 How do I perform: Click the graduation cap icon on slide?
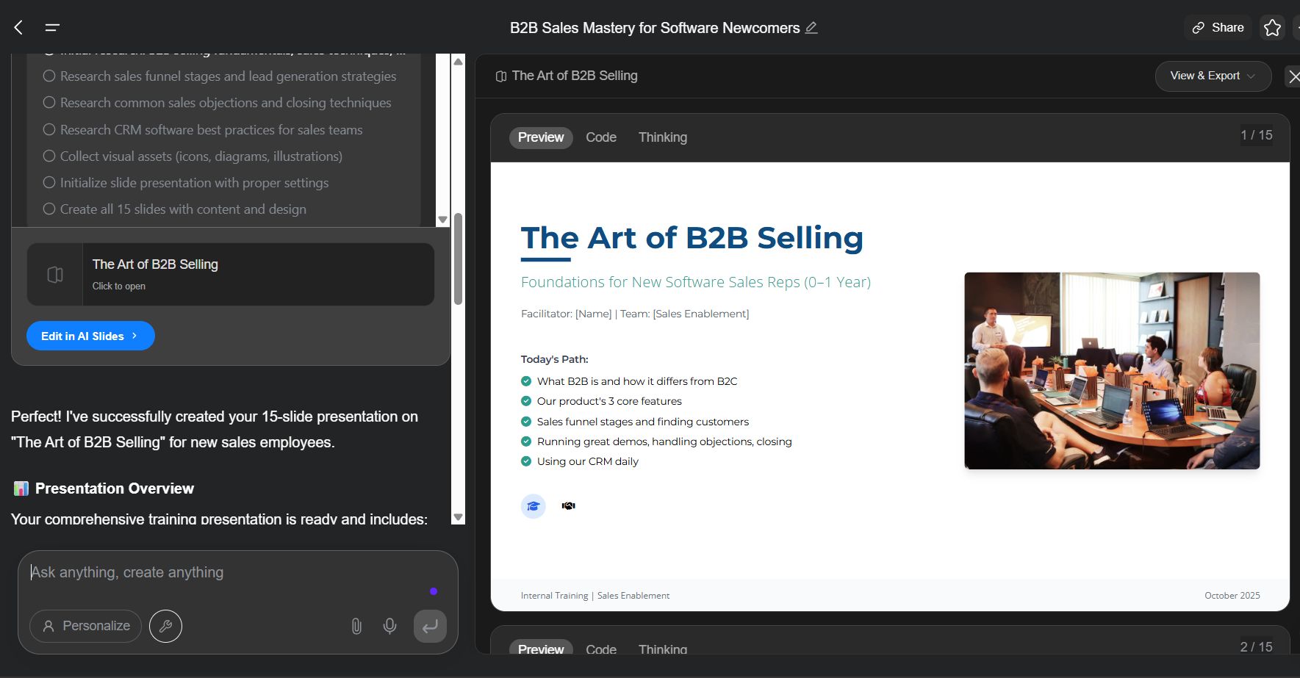(534, 506)
